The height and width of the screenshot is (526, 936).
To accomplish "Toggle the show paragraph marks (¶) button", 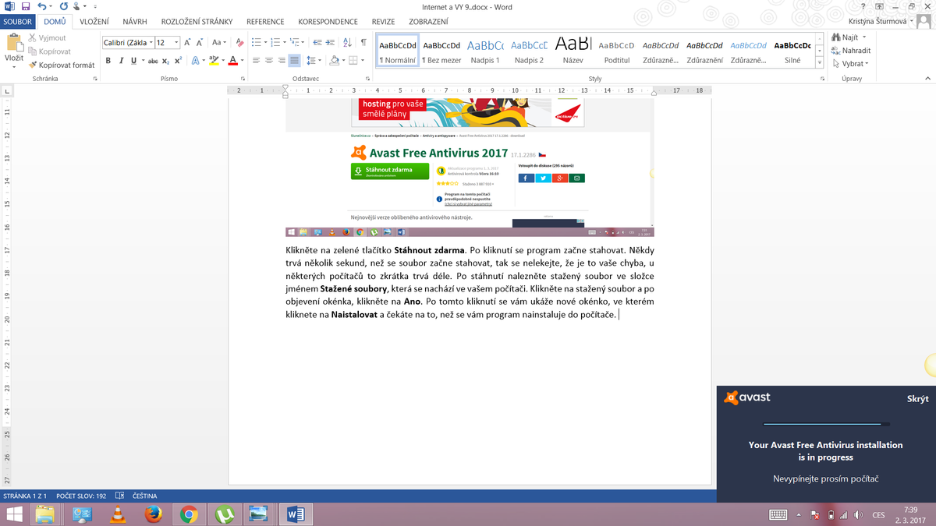I will point(363,42).
